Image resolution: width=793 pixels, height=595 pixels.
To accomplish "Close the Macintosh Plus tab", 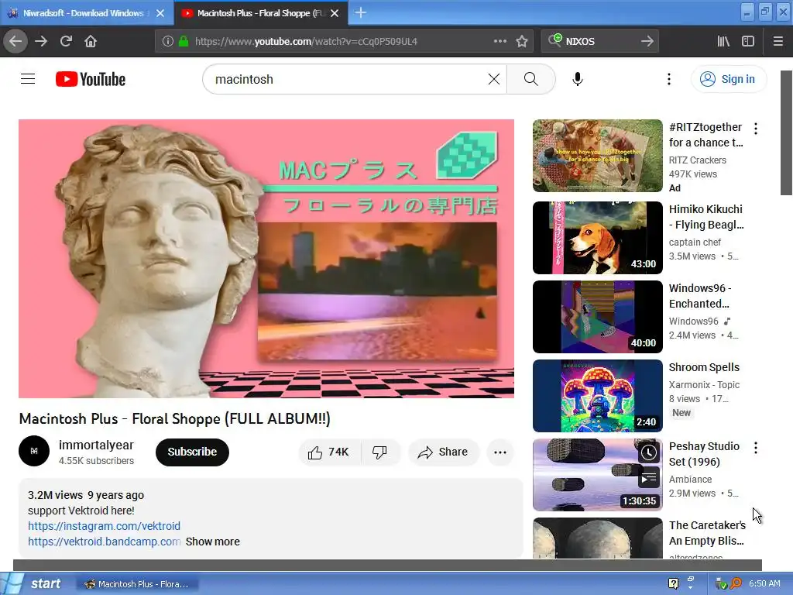I will click(x=335, y=13).
